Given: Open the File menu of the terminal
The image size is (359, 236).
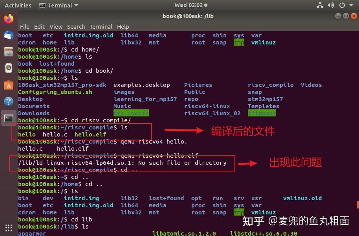Looking at the screenshot, I should 25,27.
